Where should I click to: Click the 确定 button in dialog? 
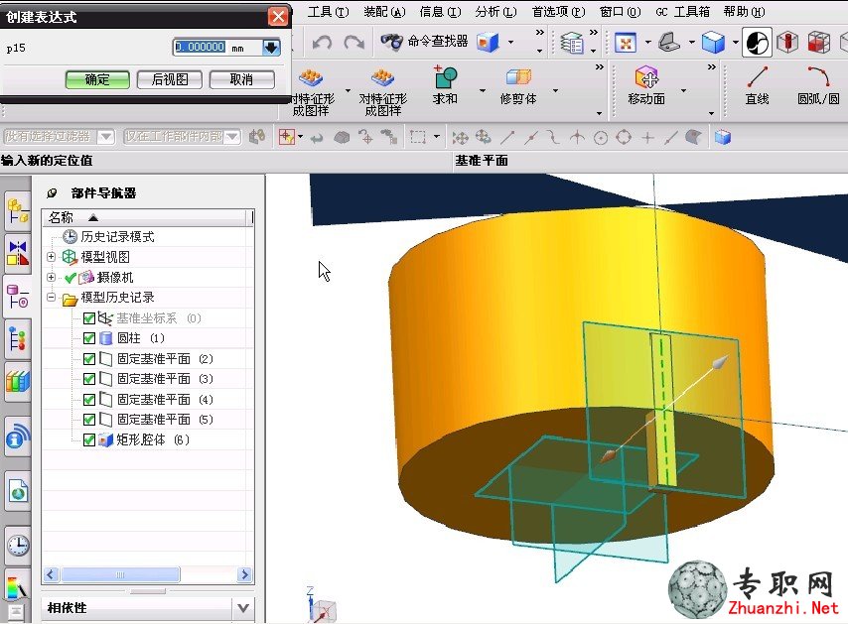coord(97,80)
